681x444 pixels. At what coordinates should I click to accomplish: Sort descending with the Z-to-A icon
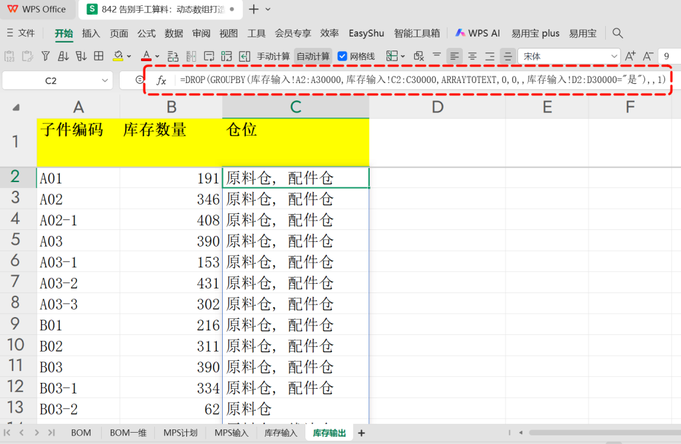[81, 56]
